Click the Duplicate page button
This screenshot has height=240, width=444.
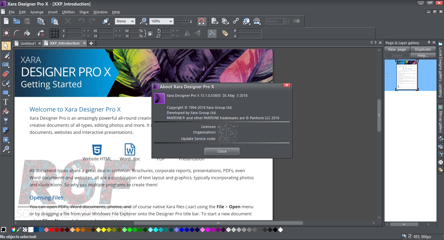click(x=423, y=49)
